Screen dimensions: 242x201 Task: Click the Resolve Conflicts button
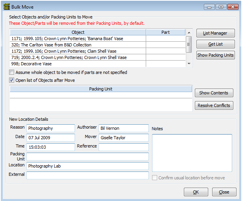click(x=214, y=105)
